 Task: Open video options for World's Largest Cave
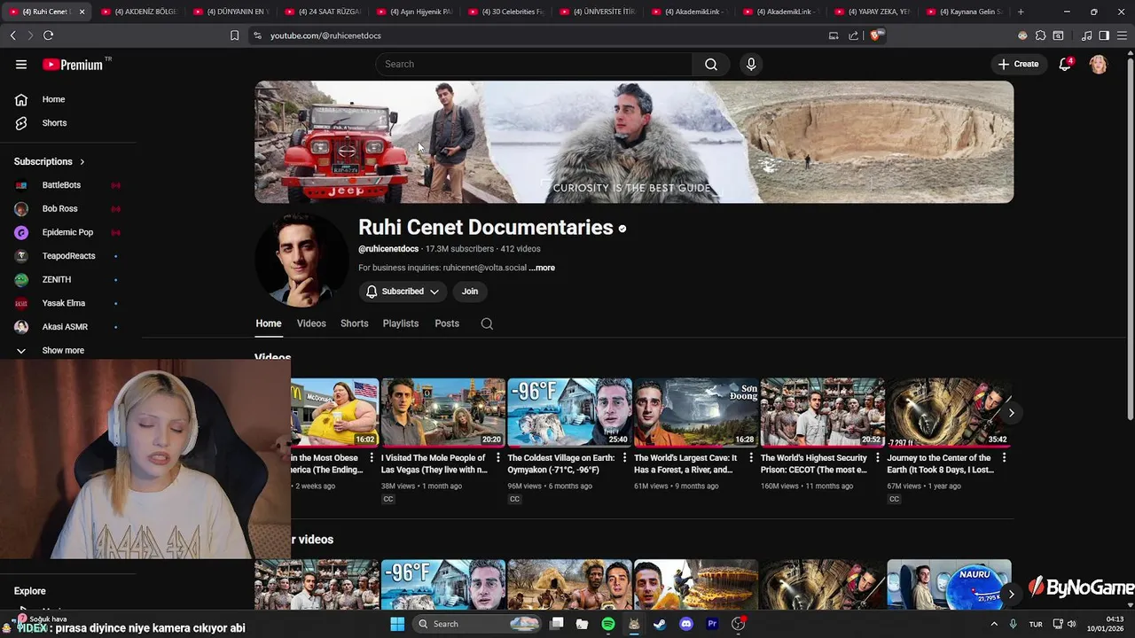pyautogui.click(x=751, y=458)
